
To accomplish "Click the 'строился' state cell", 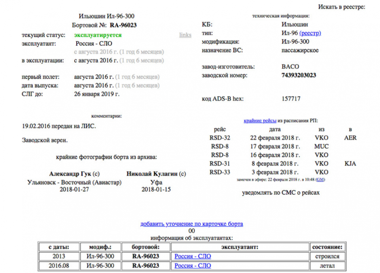I will click(327, 256).
